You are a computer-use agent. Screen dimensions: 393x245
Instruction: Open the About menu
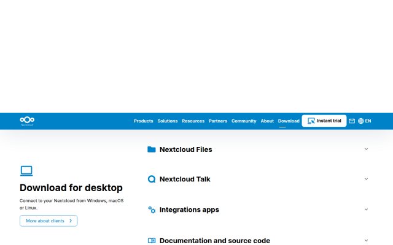point(267,121)
